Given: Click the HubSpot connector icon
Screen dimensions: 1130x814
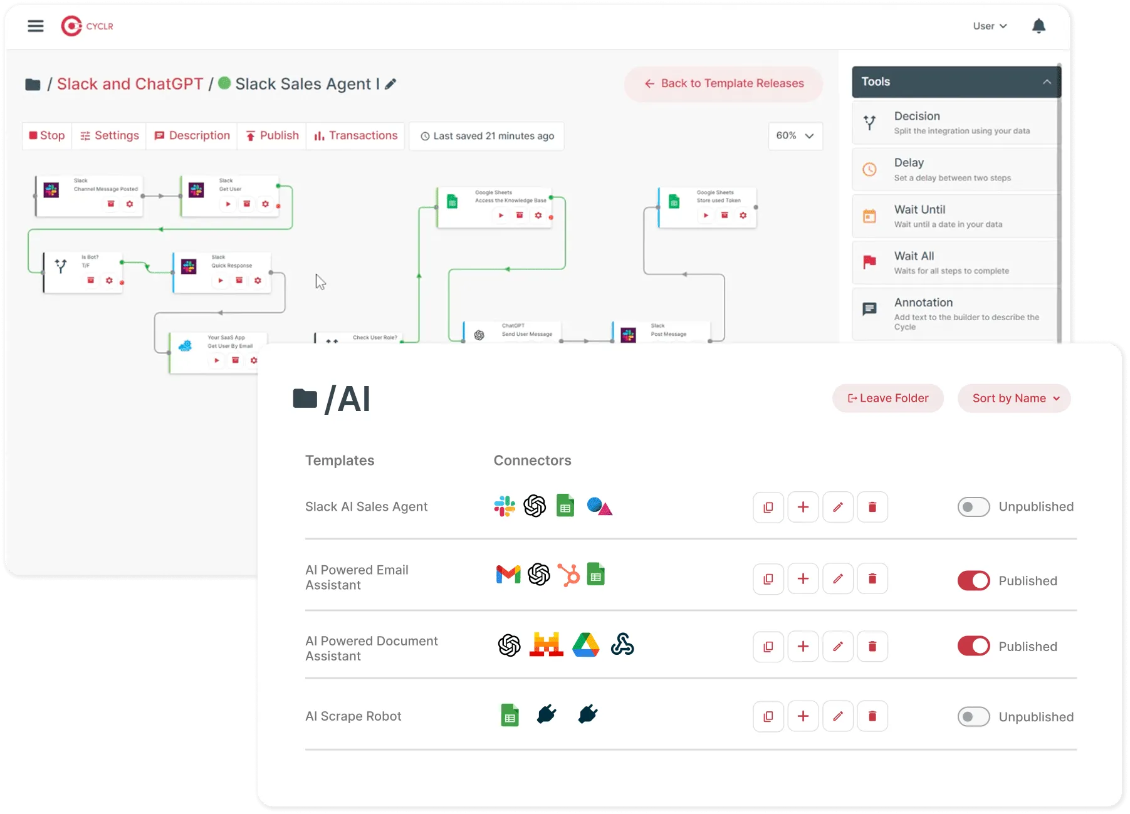Looking at the screenshot, I should tap(569, 574).
